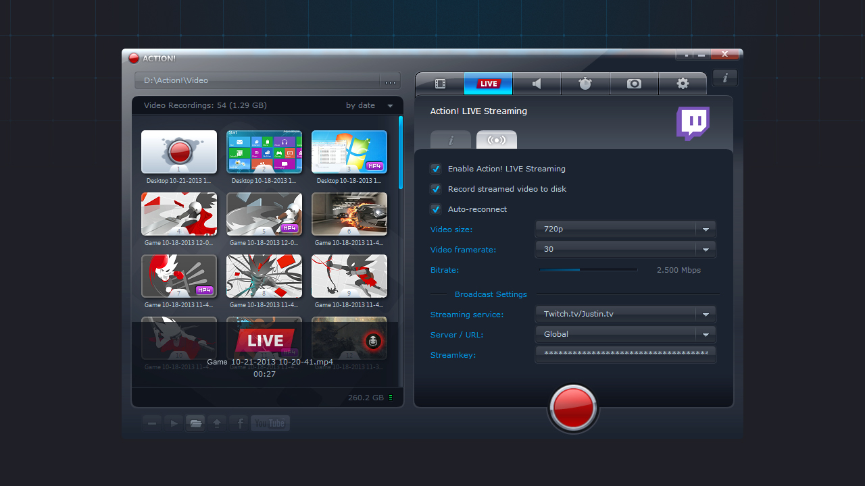Switch to the LIVE tab
865x486 pixels.
click(x=488, y=83)
